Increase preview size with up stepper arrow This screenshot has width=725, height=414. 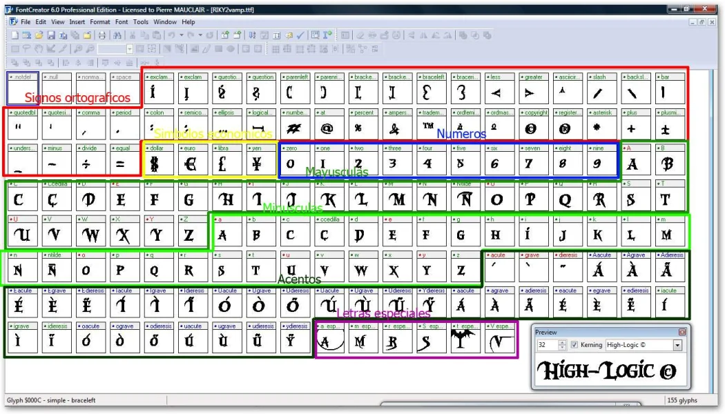pyautogui.click(x=562, y=342)
